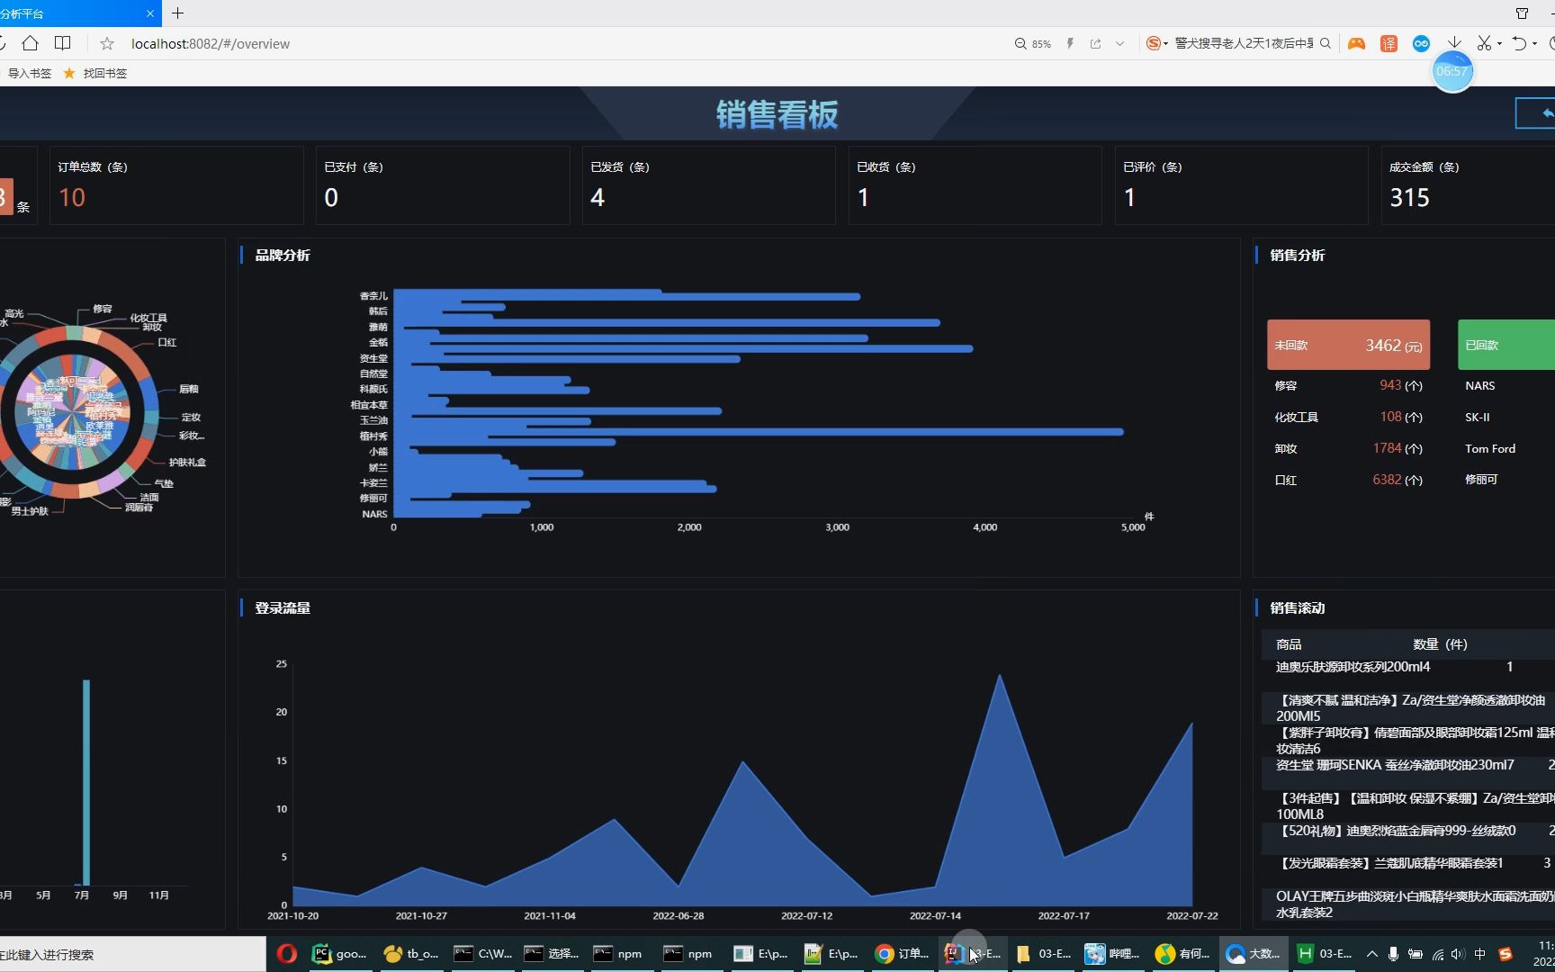1555x972 pixels.
Task: Click the localhost:8082 address bar
Action: [x=211, y=43]
